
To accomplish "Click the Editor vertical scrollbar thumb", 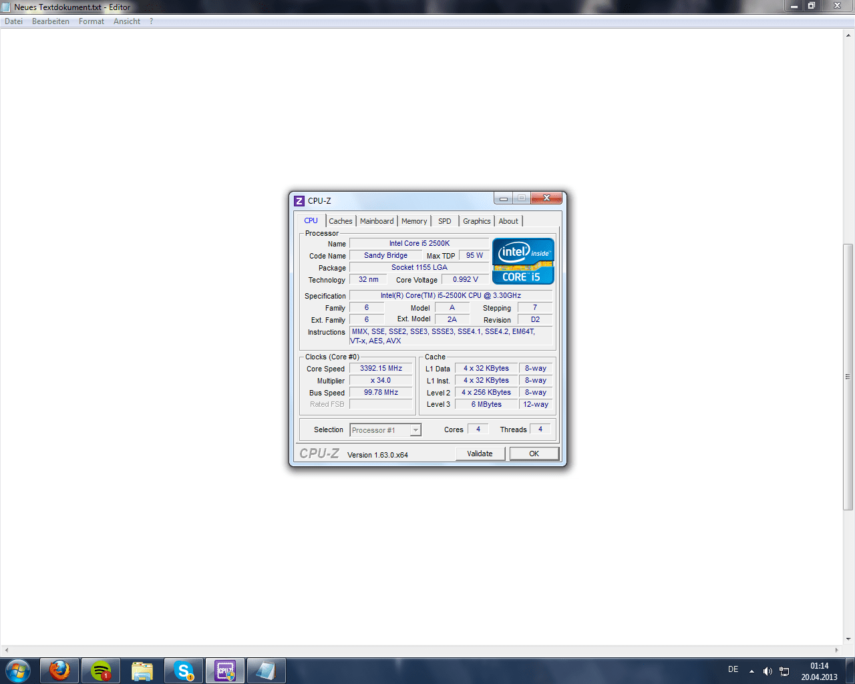I will [x=848, y=377].
